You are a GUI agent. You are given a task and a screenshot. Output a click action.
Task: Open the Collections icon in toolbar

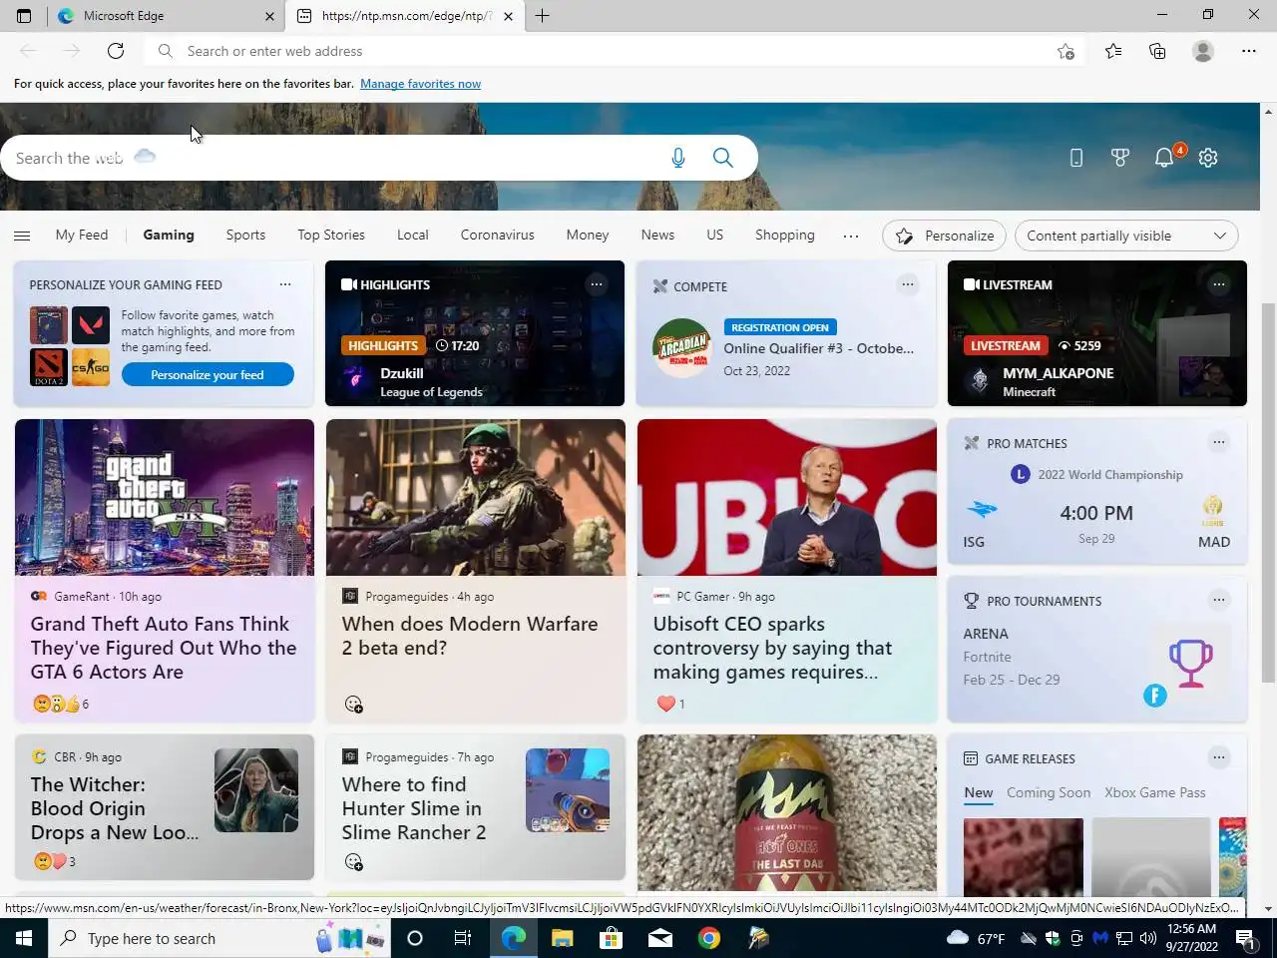tap(1157, 51)
